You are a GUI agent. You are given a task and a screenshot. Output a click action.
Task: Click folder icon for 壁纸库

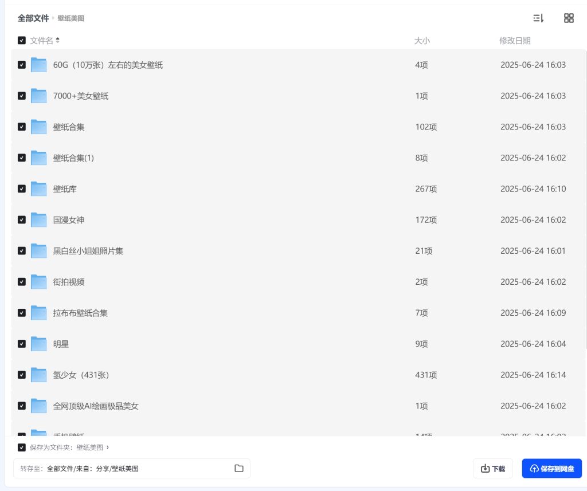(x=38, y=189)
